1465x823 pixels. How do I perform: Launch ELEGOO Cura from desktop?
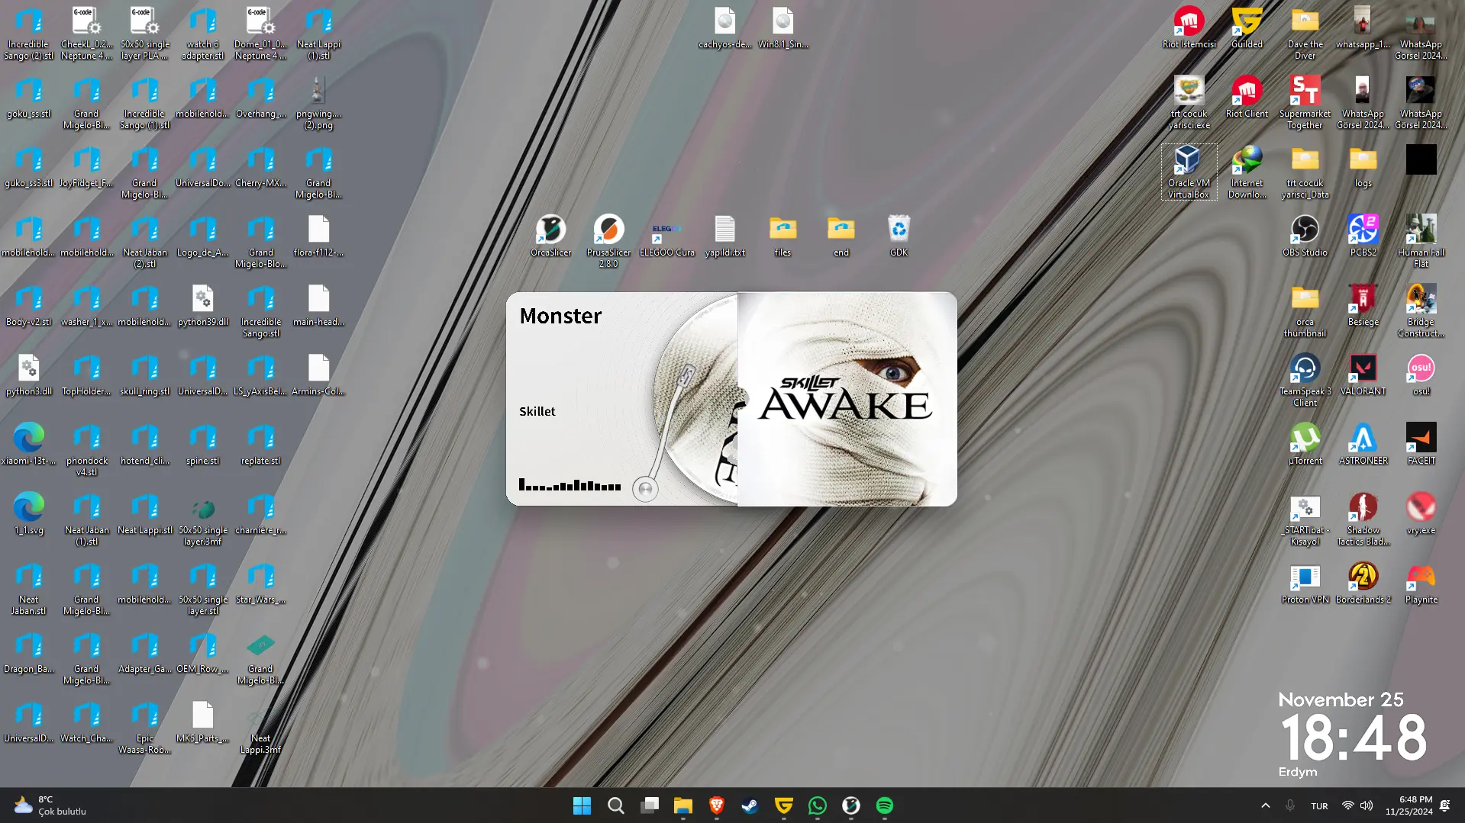[666, 236]
